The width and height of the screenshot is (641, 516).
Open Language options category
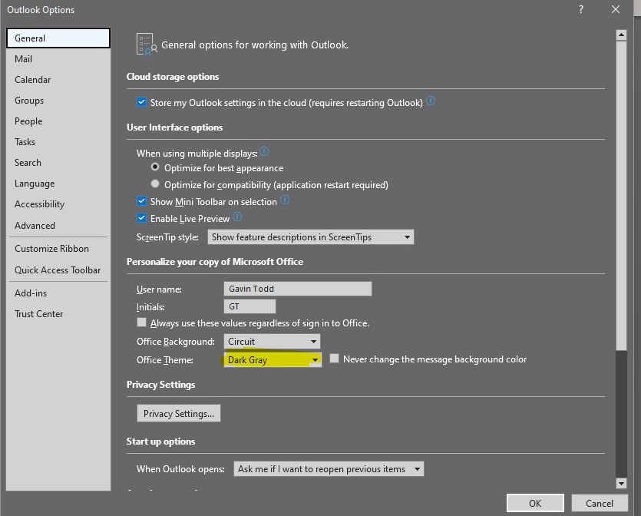pos(58,184)
